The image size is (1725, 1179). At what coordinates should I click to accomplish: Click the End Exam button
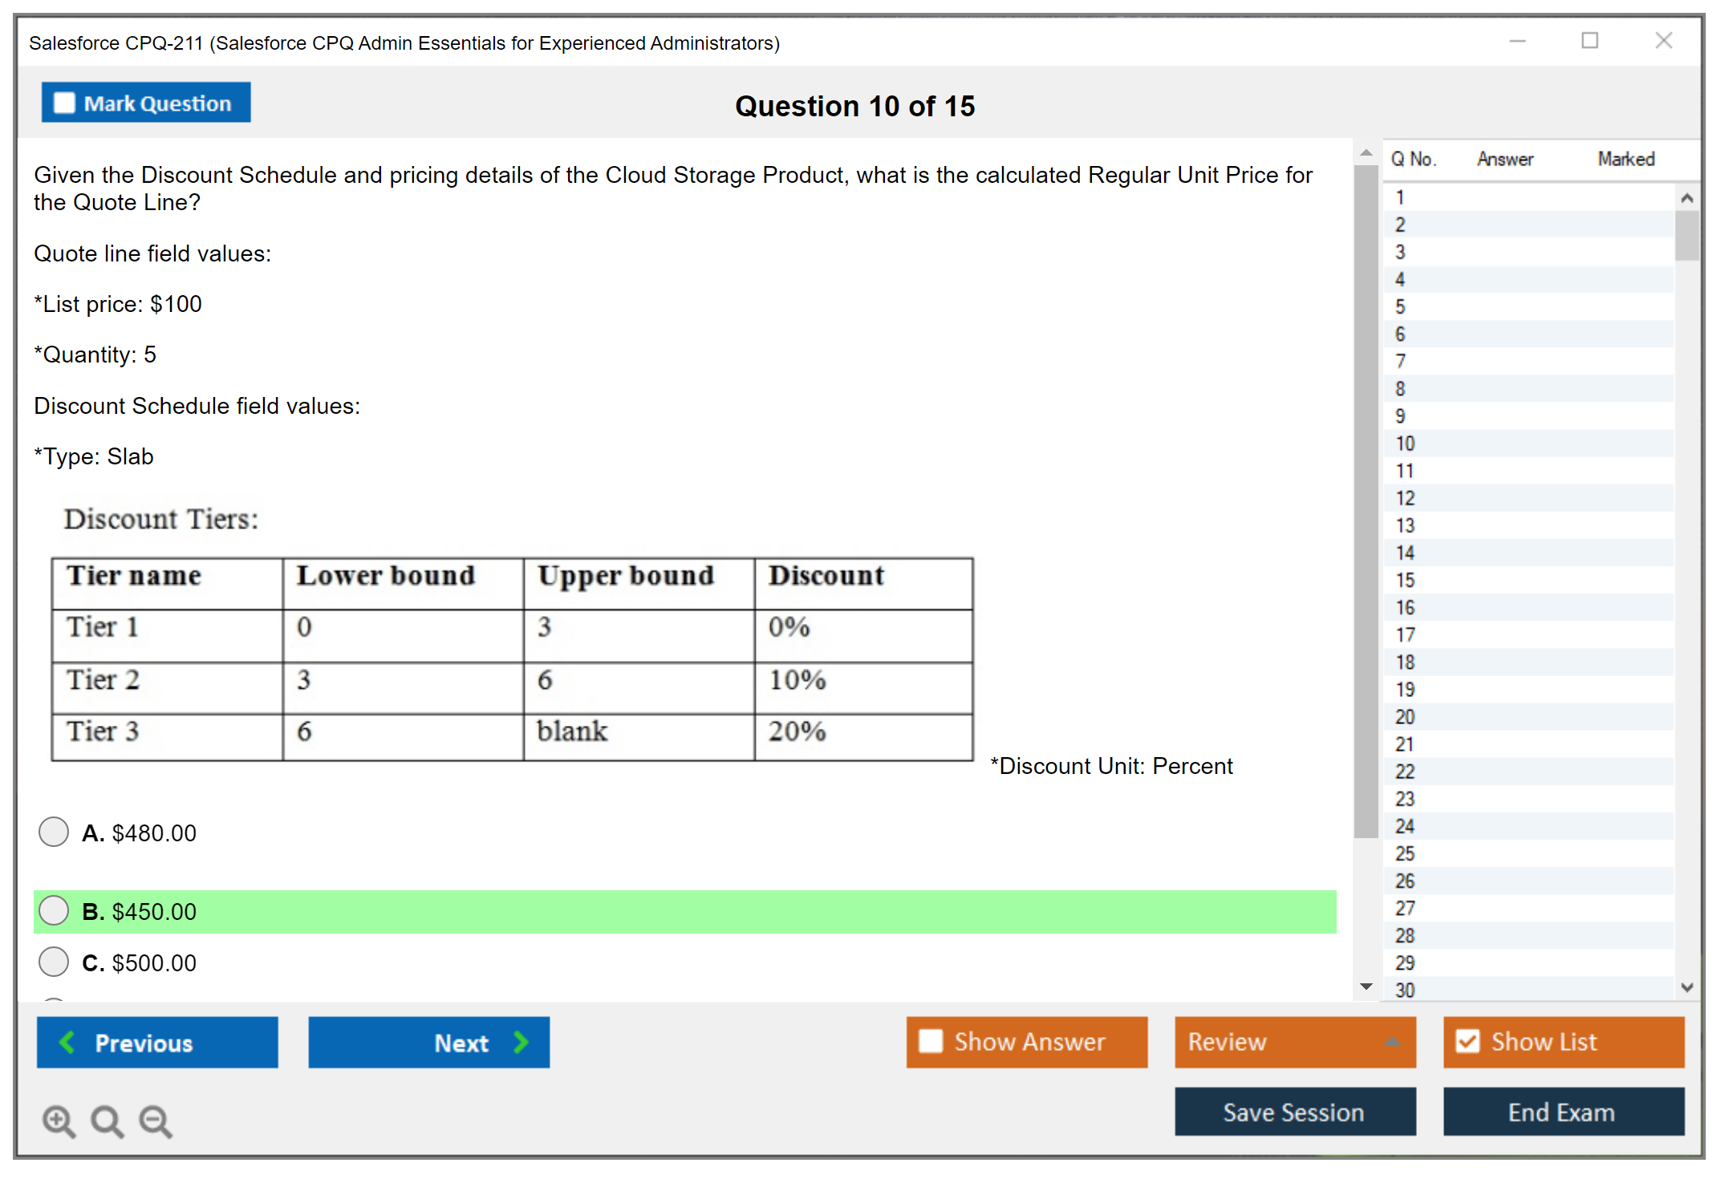point(1562,1112)
